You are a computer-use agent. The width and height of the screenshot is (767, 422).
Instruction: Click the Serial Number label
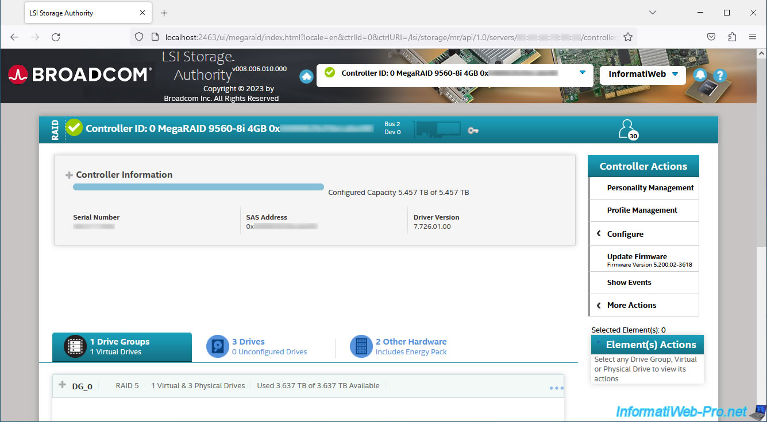point(97,217)
